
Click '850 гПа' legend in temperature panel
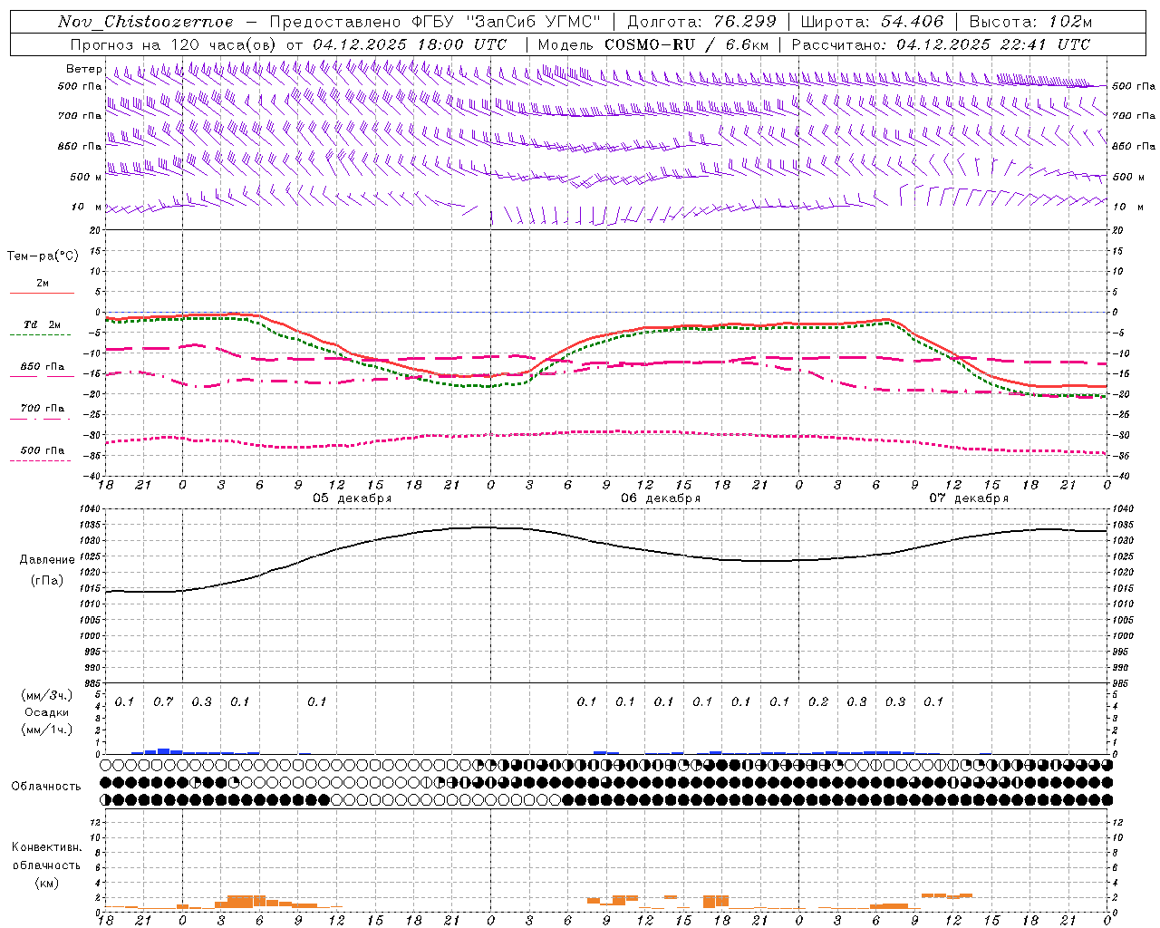tap(43, 367)
